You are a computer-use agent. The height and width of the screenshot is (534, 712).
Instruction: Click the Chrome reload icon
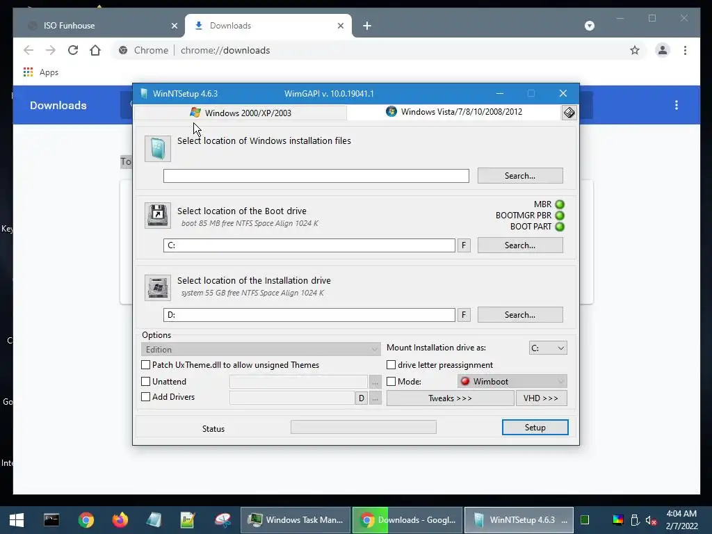72,50
